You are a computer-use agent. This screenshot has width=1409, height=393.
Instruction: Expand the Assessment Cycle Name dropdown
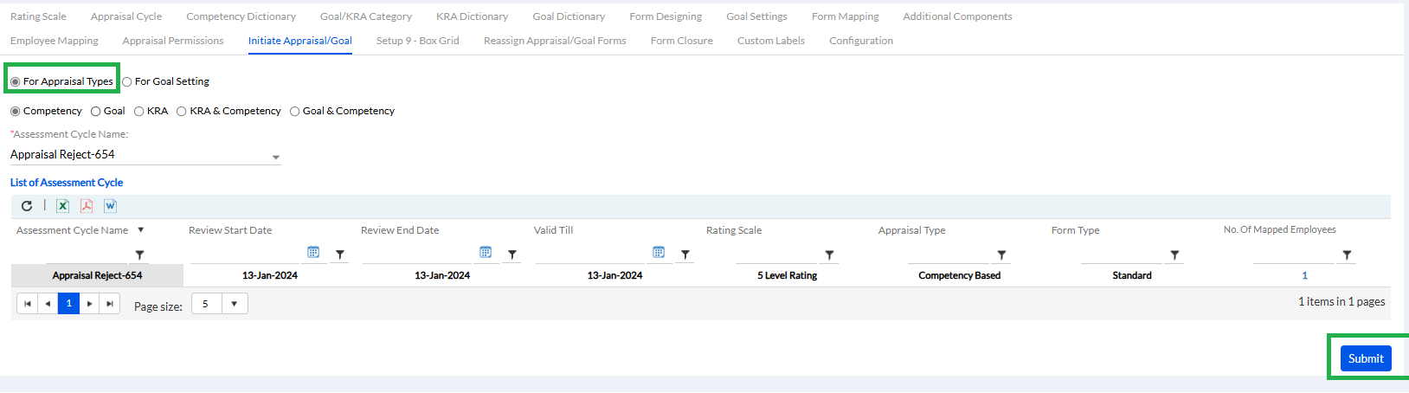276,158
